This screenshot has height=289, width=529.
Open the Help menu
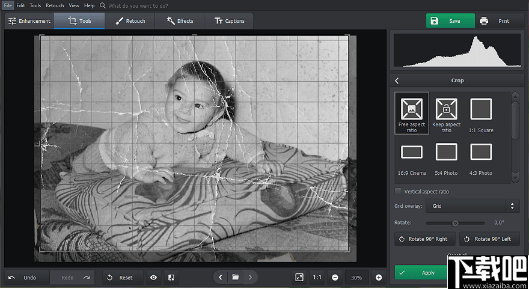[x=90, y=6]
